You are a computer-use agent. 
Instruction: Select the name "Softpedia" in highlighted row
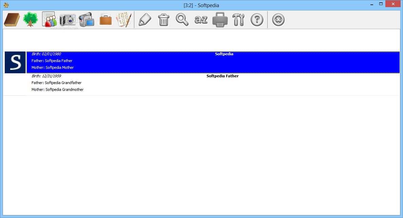point(224,54)
